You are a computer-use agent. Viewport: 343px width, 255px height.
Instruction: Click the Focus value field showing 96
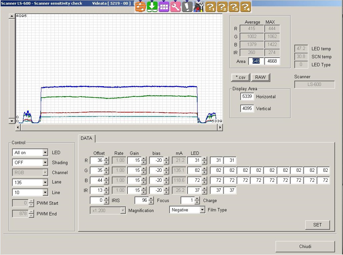pyautogui.click(x=141, y=200)
